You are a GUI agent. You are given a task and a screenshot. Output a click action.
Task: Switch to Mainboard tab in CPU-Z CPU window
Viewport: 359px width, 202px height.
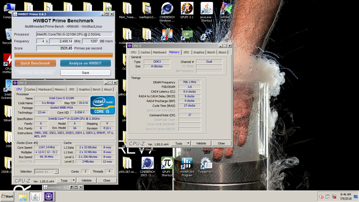coord(45,89)
